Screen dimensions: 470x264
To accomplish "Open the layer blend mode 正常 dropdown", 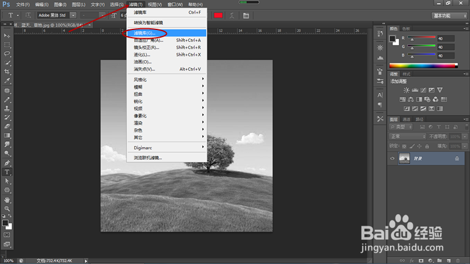I will [x=408, y=136].
